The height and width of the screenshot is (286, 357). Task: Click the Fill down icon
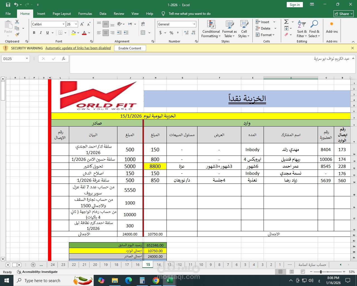point(286,28)
